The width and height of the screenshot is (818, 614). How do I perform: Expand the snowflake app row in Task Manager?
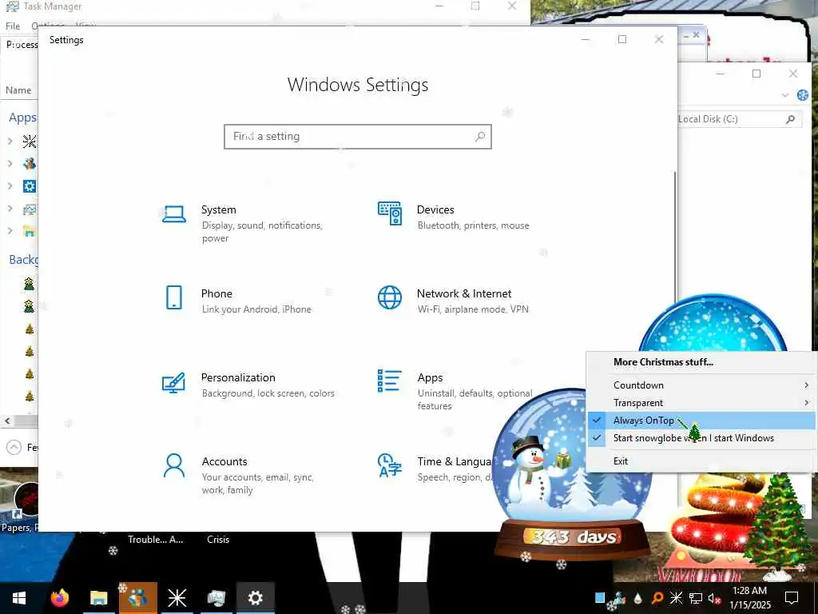10,141
